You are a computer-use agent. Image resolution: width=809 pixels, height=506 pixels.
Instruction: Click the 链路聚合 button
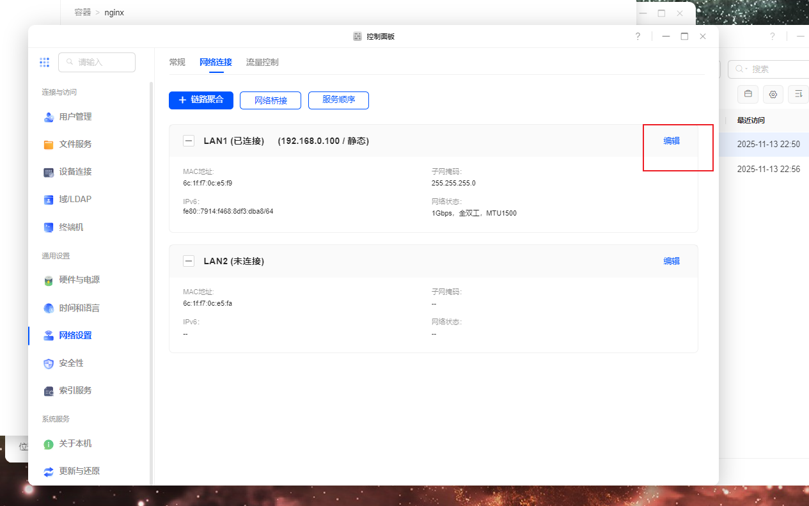[201, 100]
